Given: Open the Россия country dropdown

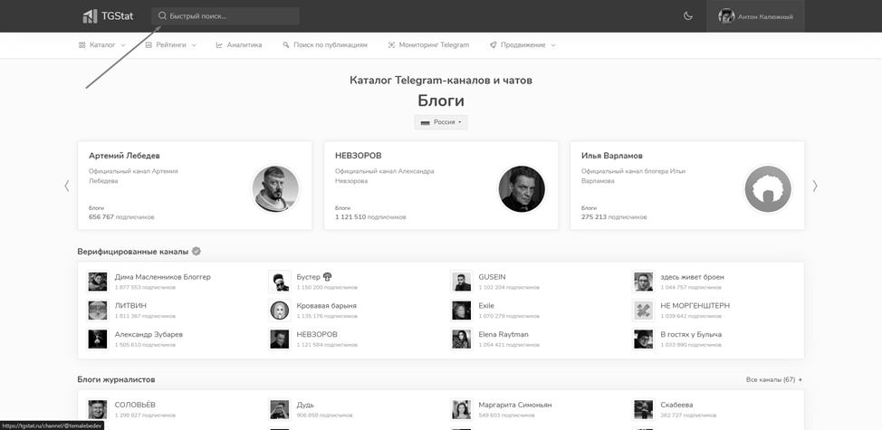Looking at the screenshot, I should [x=441, y=122].
